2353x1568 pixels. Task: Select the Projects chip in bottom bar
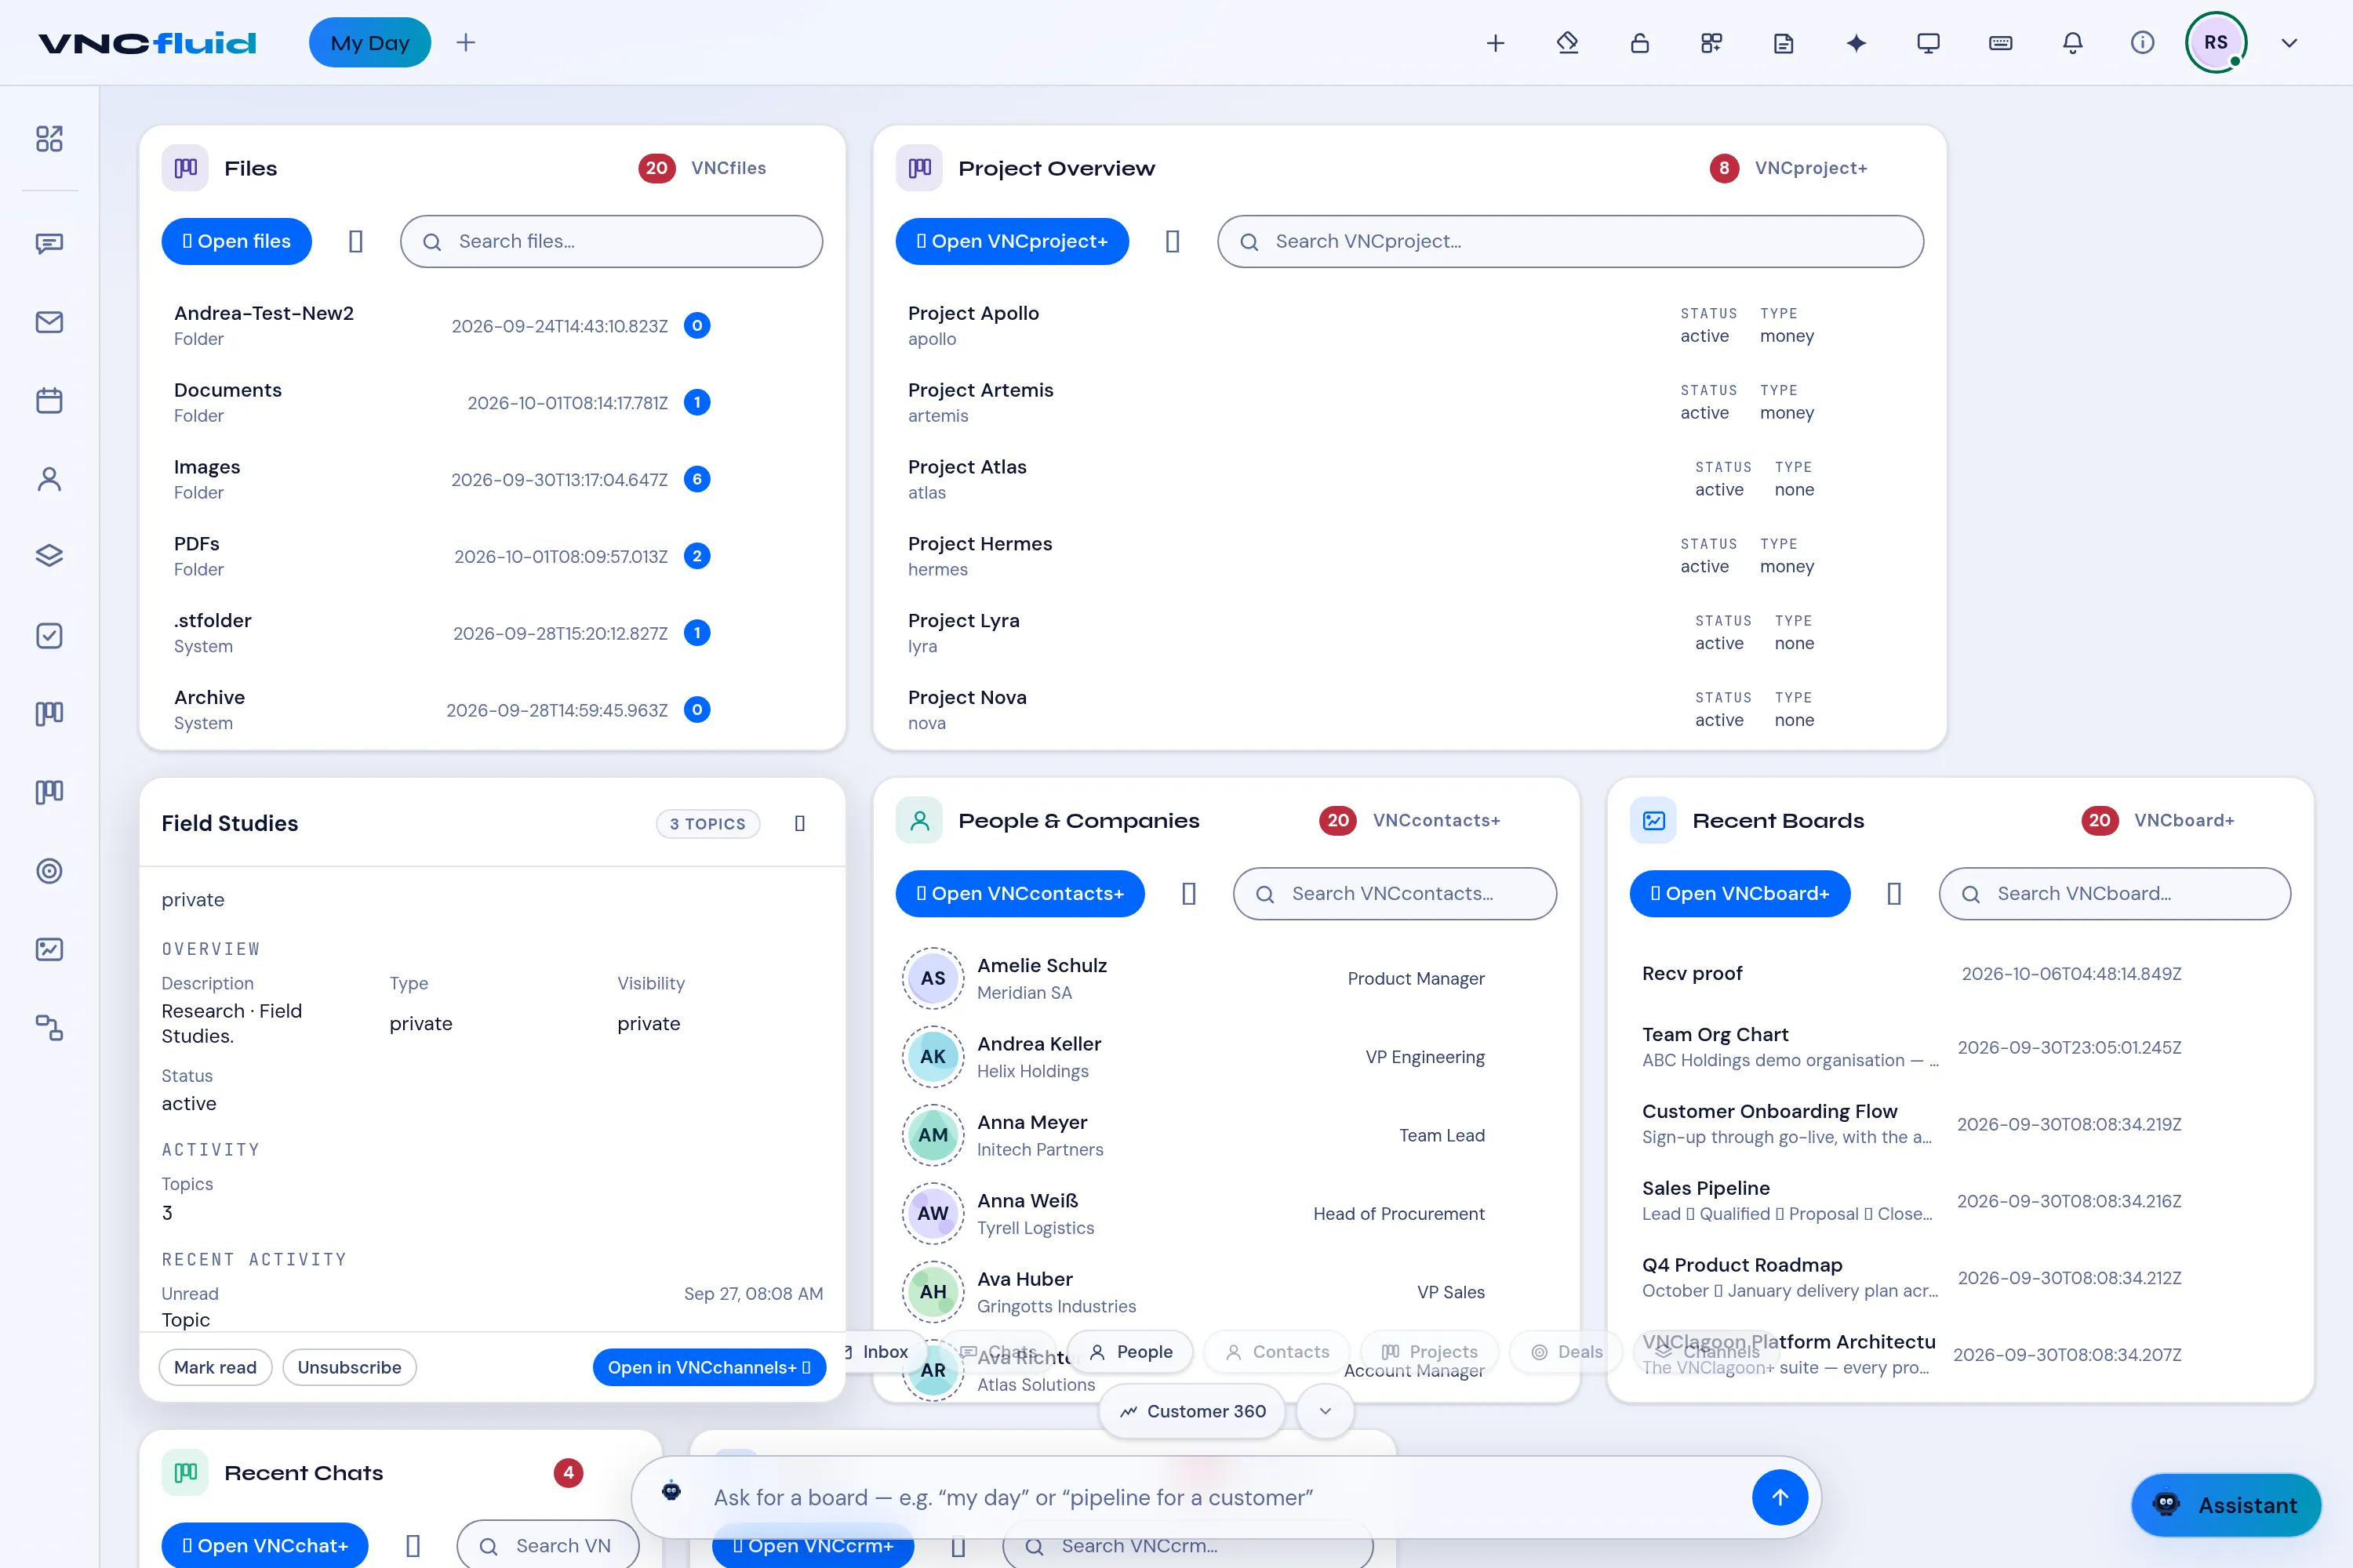point(1430,1352)
